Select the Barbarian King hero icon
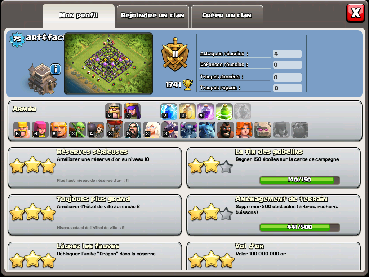The width and height of the screenshot is (369, 277). [x=114, y=111]
